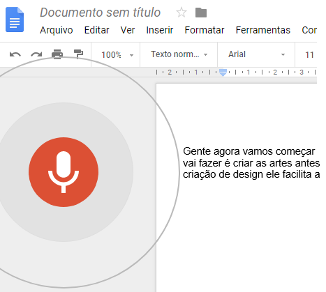Open the Inserir menu
Viewport: 326px width, 292px height.
point(160,30)
